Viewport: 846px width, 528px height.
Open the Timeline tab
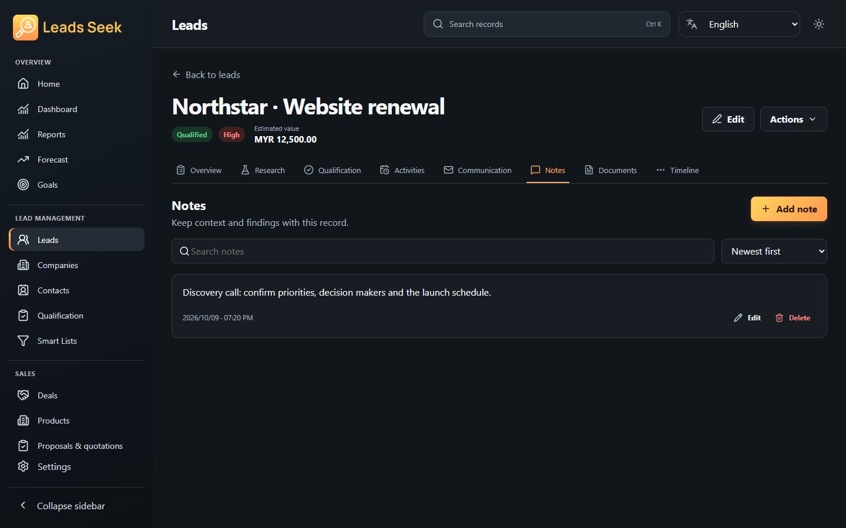point(677,170)
